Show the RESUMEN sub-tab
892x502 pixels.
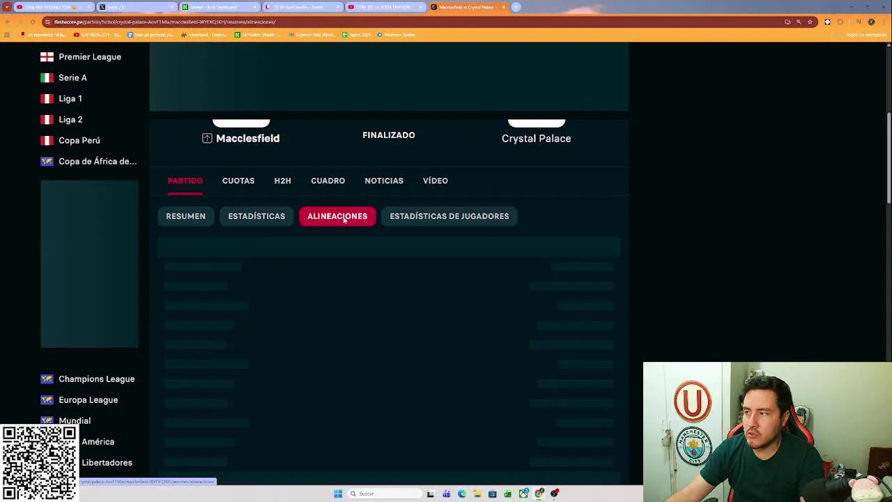(x=185, y=216)
